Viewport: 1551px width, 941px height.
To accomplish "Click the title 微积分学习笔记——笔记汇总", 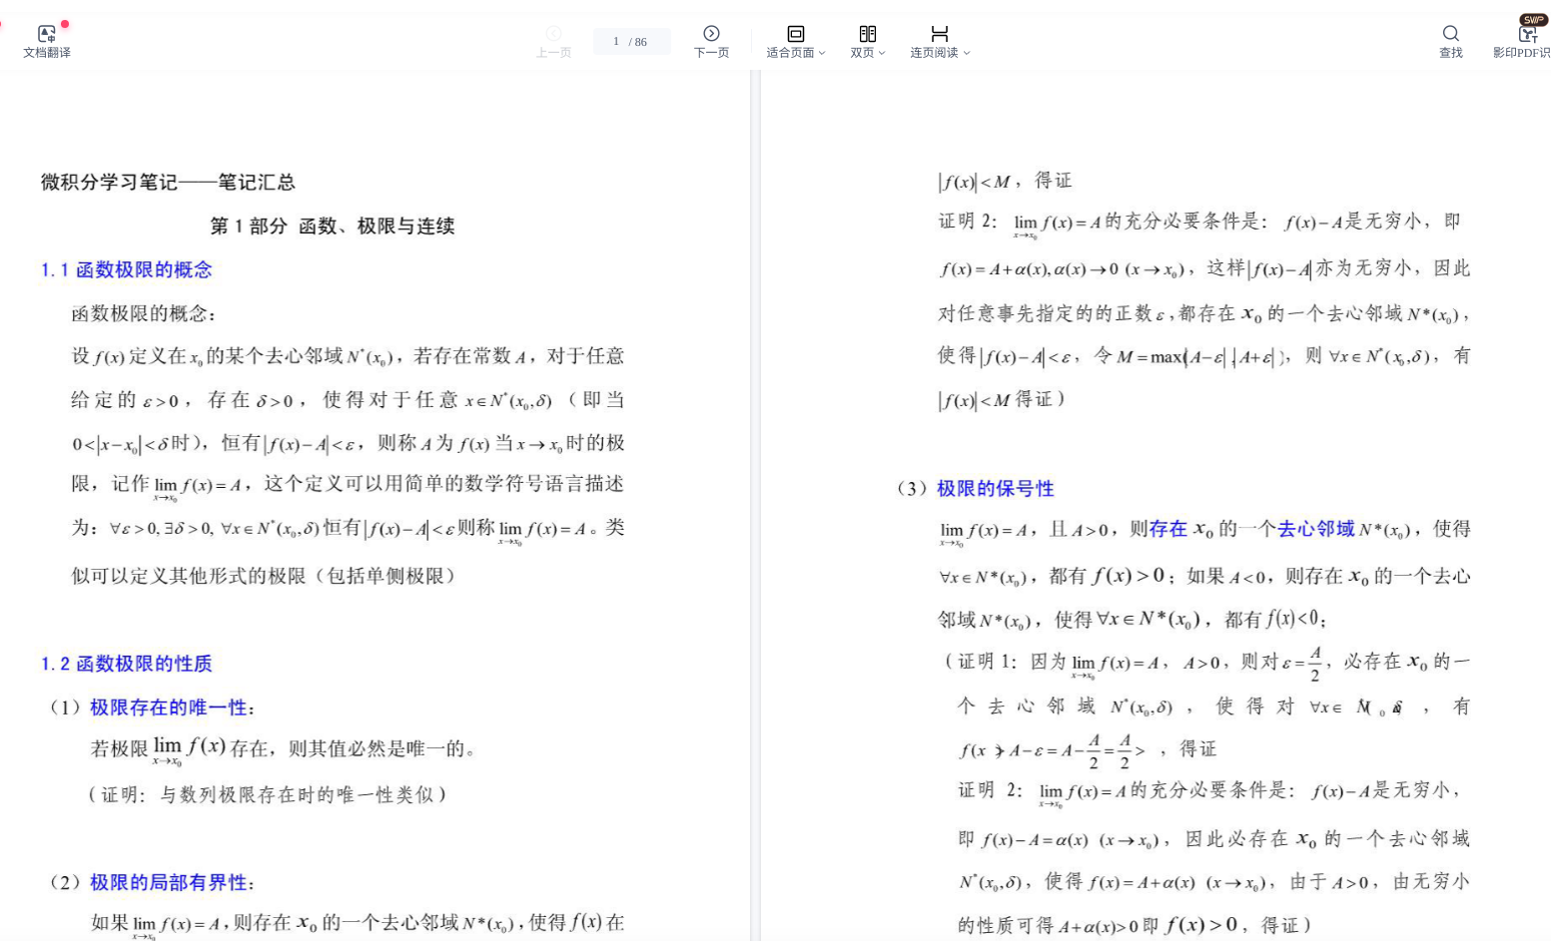I will [x=168, y=182].
